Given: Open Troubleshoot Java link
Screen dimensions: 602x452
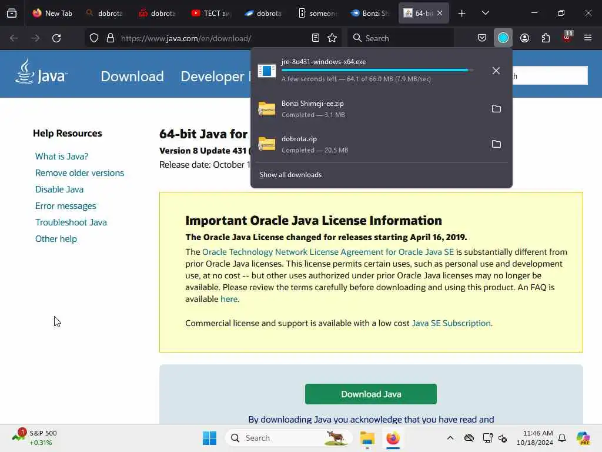Looking at the screenshot, I should [x=71, y=222].
